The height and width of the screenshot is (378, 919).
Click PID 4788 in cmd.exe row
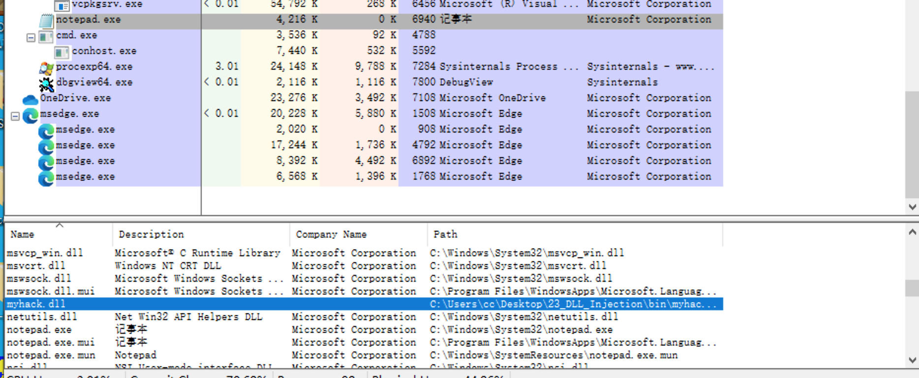424,35
